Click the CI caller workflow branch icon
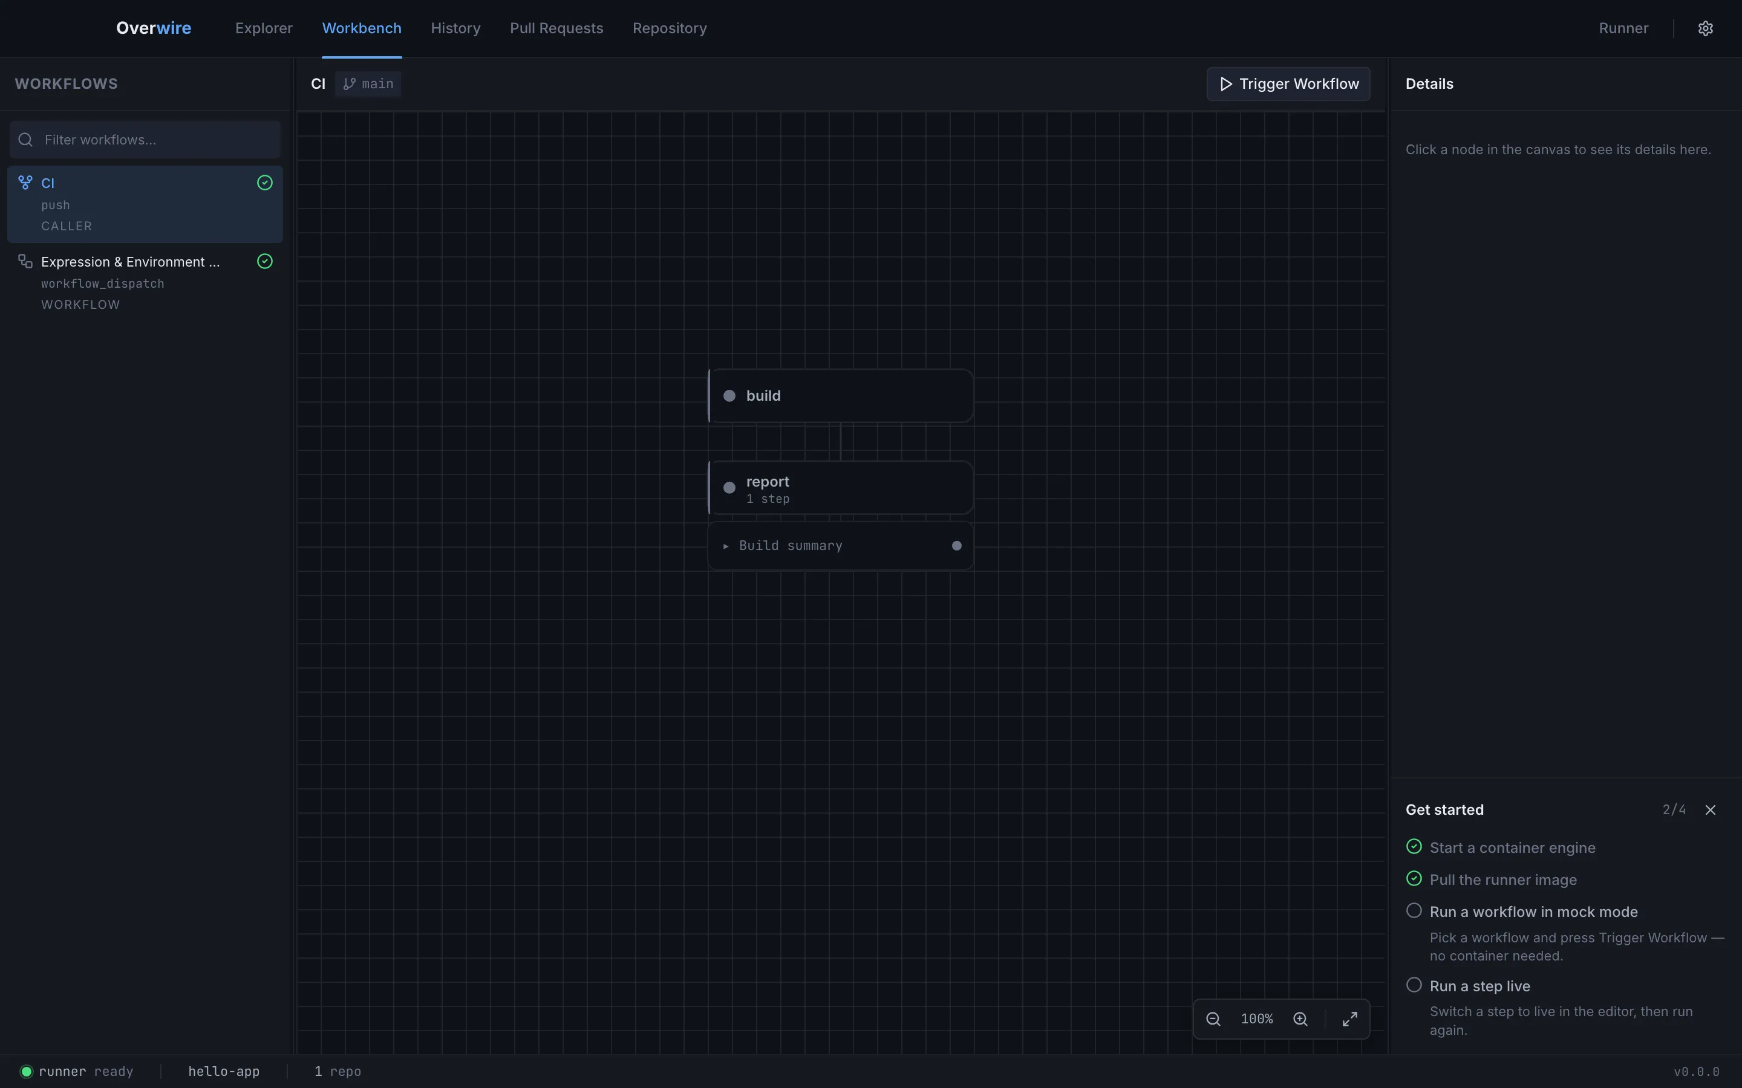This screenshot has height=1088, width=1742. tap(25, 183)
